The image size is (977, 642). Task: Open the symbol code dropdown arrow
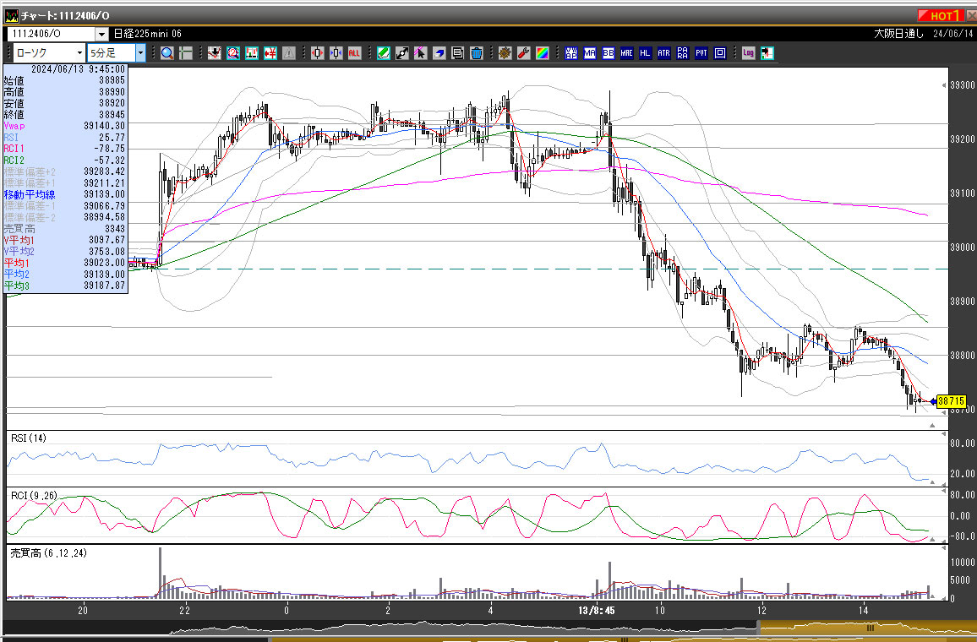click(x=101, y=34)
